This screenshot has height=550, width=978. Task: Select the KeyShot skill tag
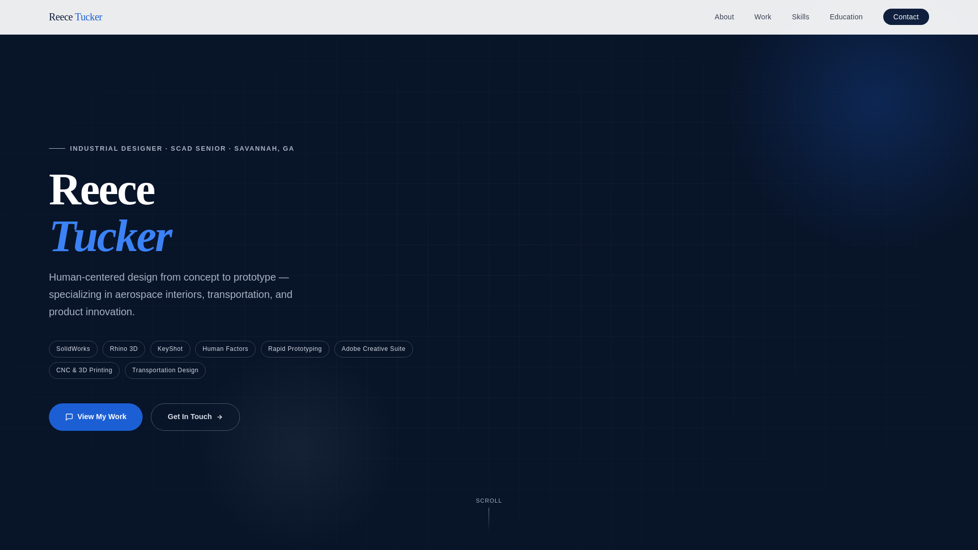point(170,349)
